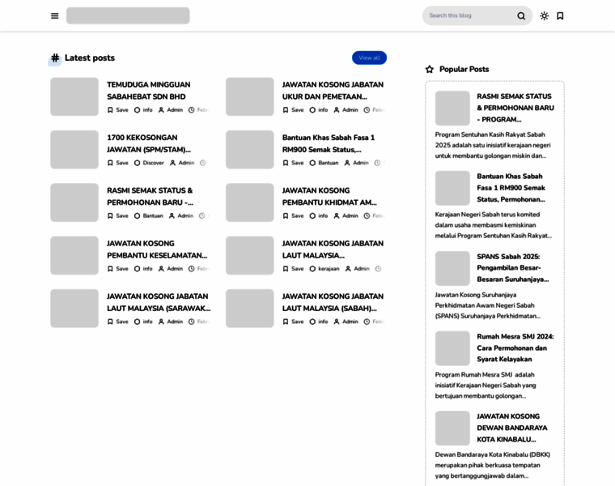Click popular thumbnail for DEWAN BANDARAYA KOTA KINABALU
Image resolution: width=615 pixels, height=486 pixels.
[452, 428]
